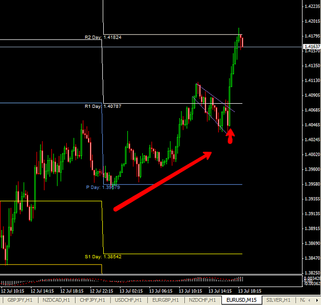The height and width of the screenshot is (305, 321).
Task: Click the 1.41350 price scale value
Action: [x=312, y=66]
